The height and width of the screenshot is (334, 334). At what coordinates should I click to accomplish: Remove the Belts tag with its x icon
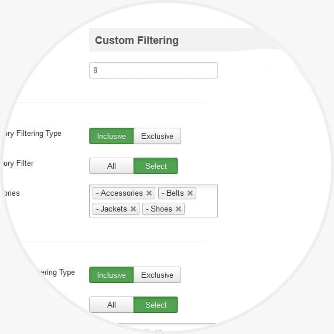190,193
